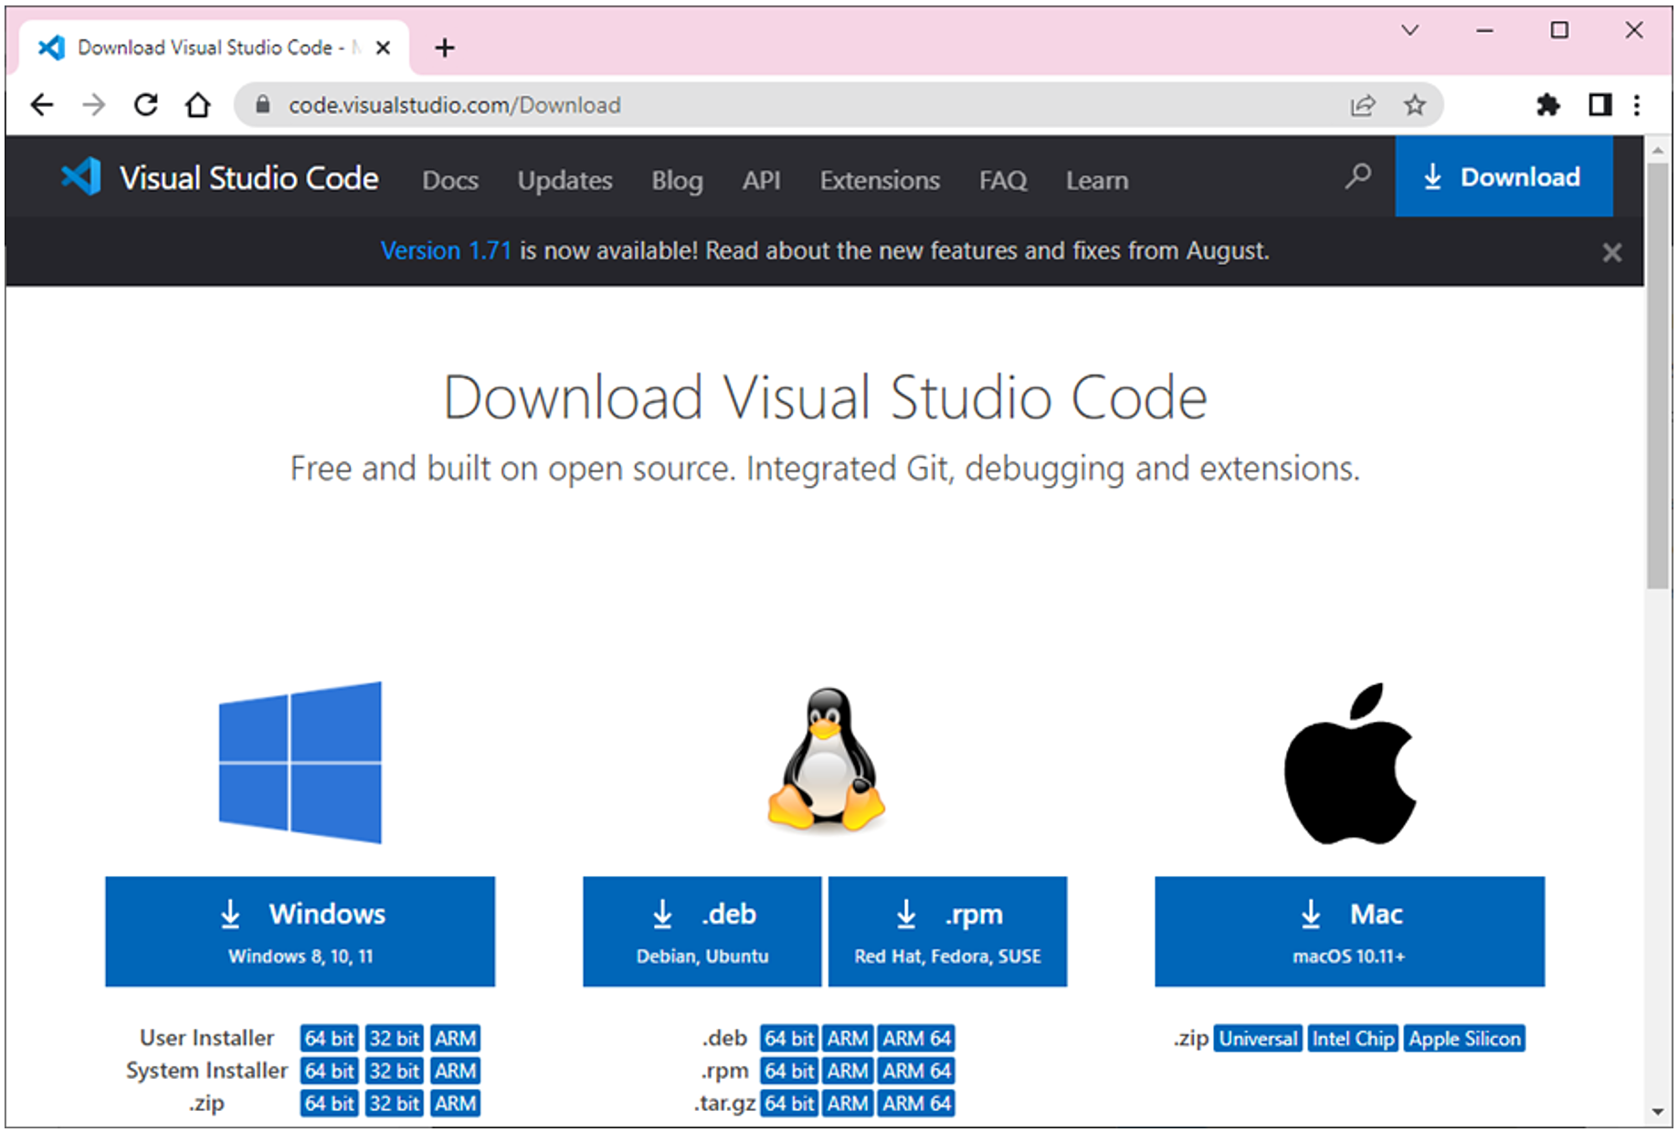Open a new browser tab
Viewport: 1678px width, 1132px height.
point(445,48)
